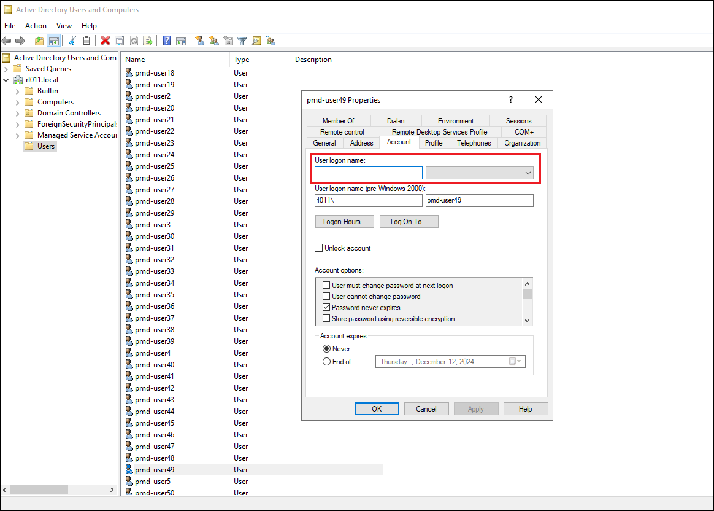This screenshot has height=511, width=714.
Task: Uncheck Password never expires
Action: [326, 308]
